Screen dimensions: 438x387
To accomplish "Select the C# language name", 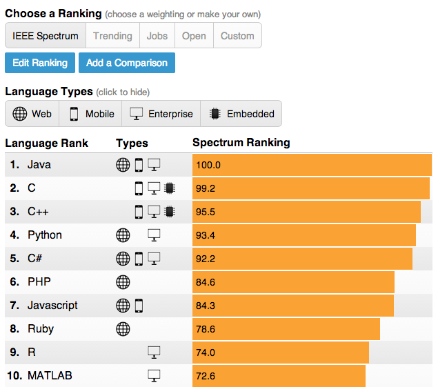I will (x=34, y=259).
